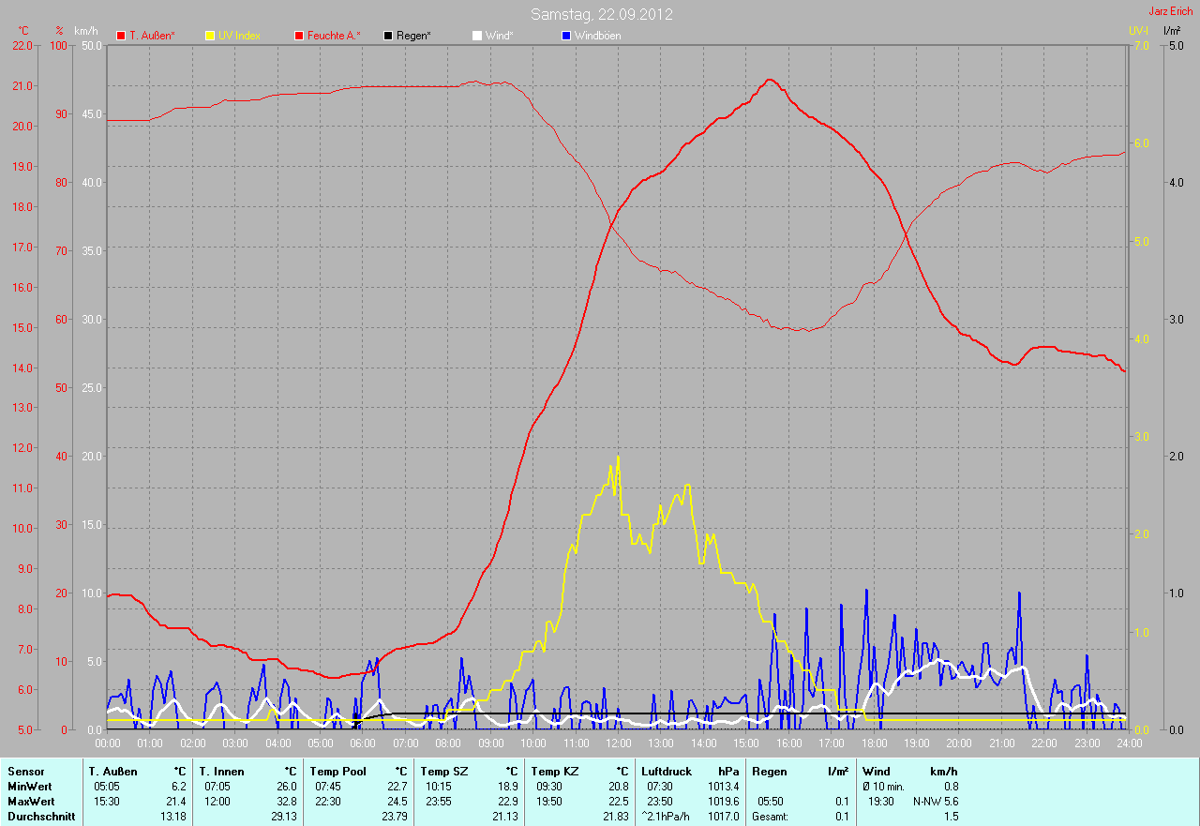
Task: Click the chart title Samstag, 22.09.2012
Action: pyautogui.click(x=601, y=14)
